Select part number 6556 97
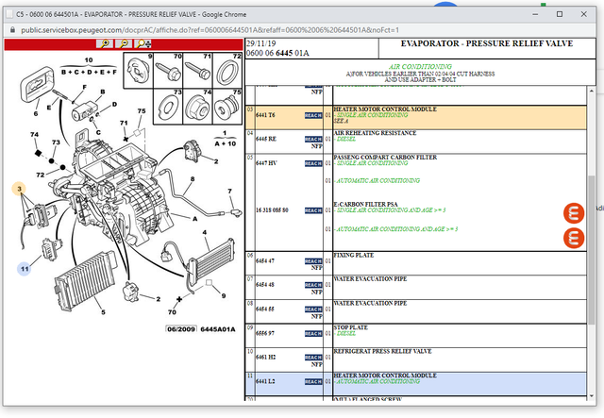Image resolution: width=604 pixels, height=418 pixels. pyautogui.click(x=265, y=333)
